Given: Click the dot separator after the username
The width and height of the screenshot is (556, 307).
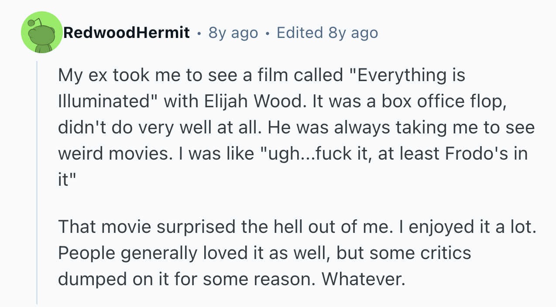Looking at the screenshot, I should (x=199, y=33).
